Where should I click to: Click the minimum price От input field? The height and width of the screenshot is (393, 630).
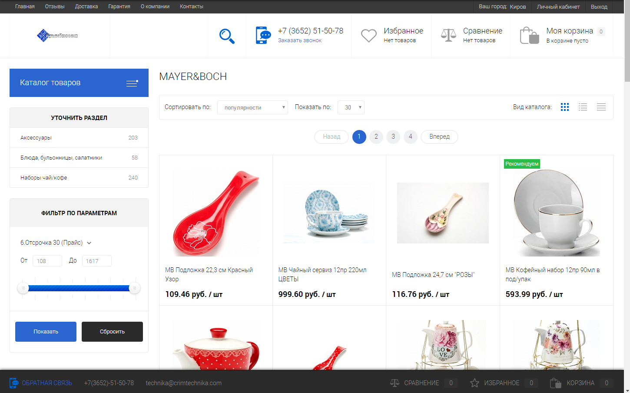[x=47, y=261]
